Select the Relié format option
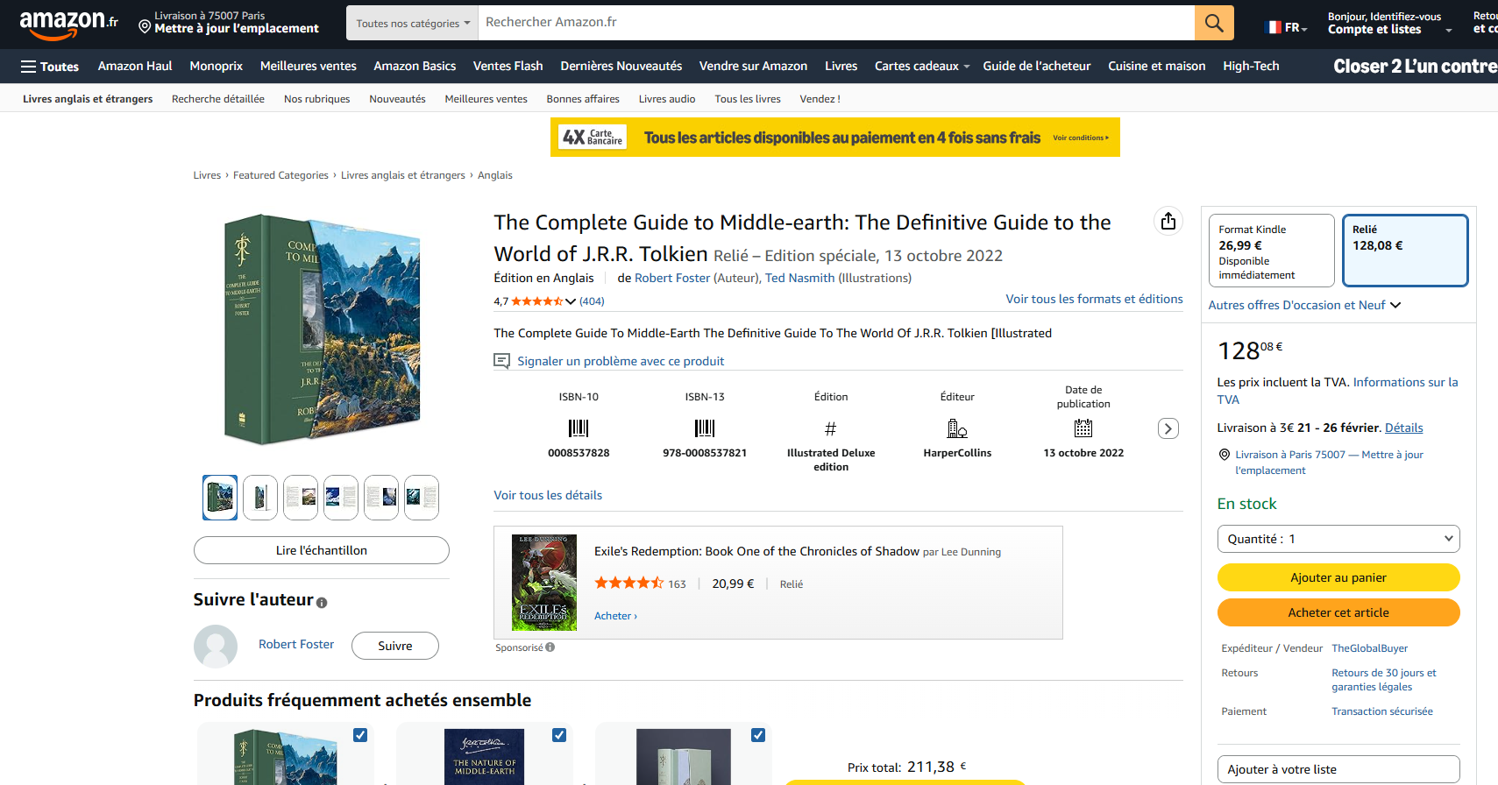 point(1405,251)
